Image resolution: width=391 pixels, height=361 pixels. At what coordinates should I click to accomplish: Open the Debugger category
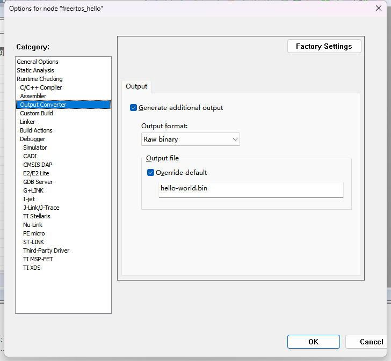point(33,139)
